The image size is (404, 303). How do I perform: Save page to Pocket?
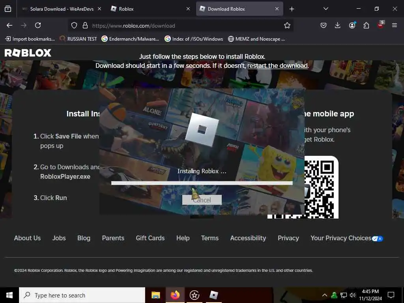[x=324, y=25]
